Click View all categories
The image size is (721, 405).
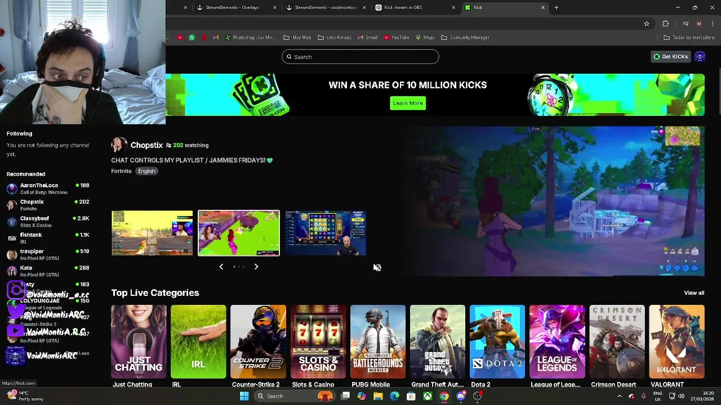tap(694, 293)
